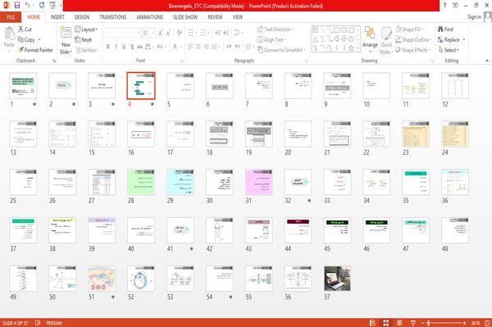Open the Shape Fill dropdown

click(409, 30)
